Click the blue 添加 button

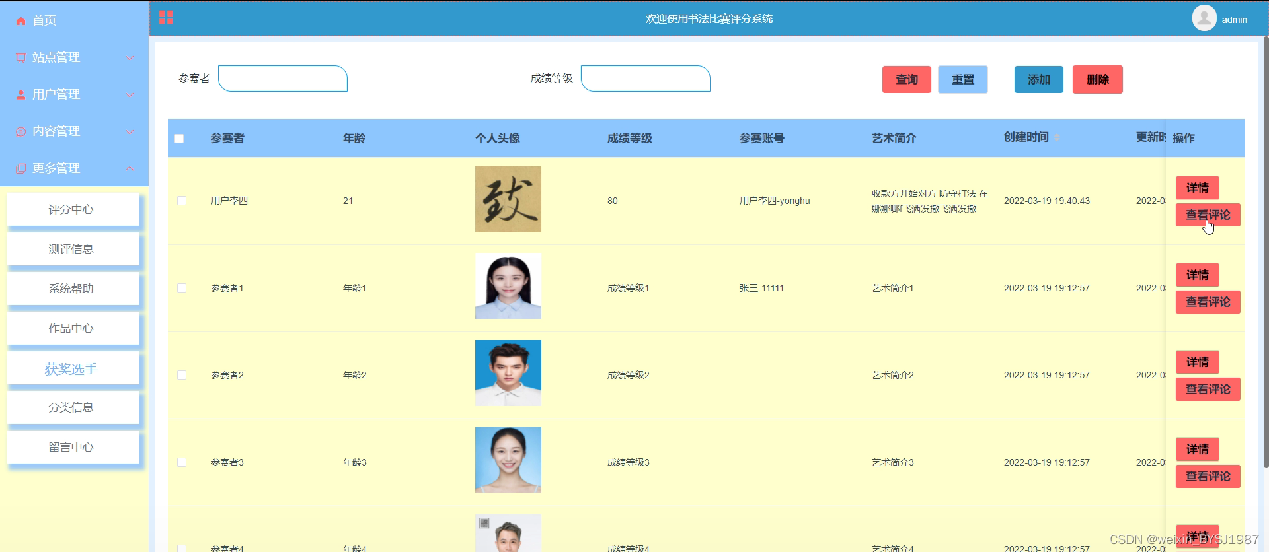[x=1038, y=79]
